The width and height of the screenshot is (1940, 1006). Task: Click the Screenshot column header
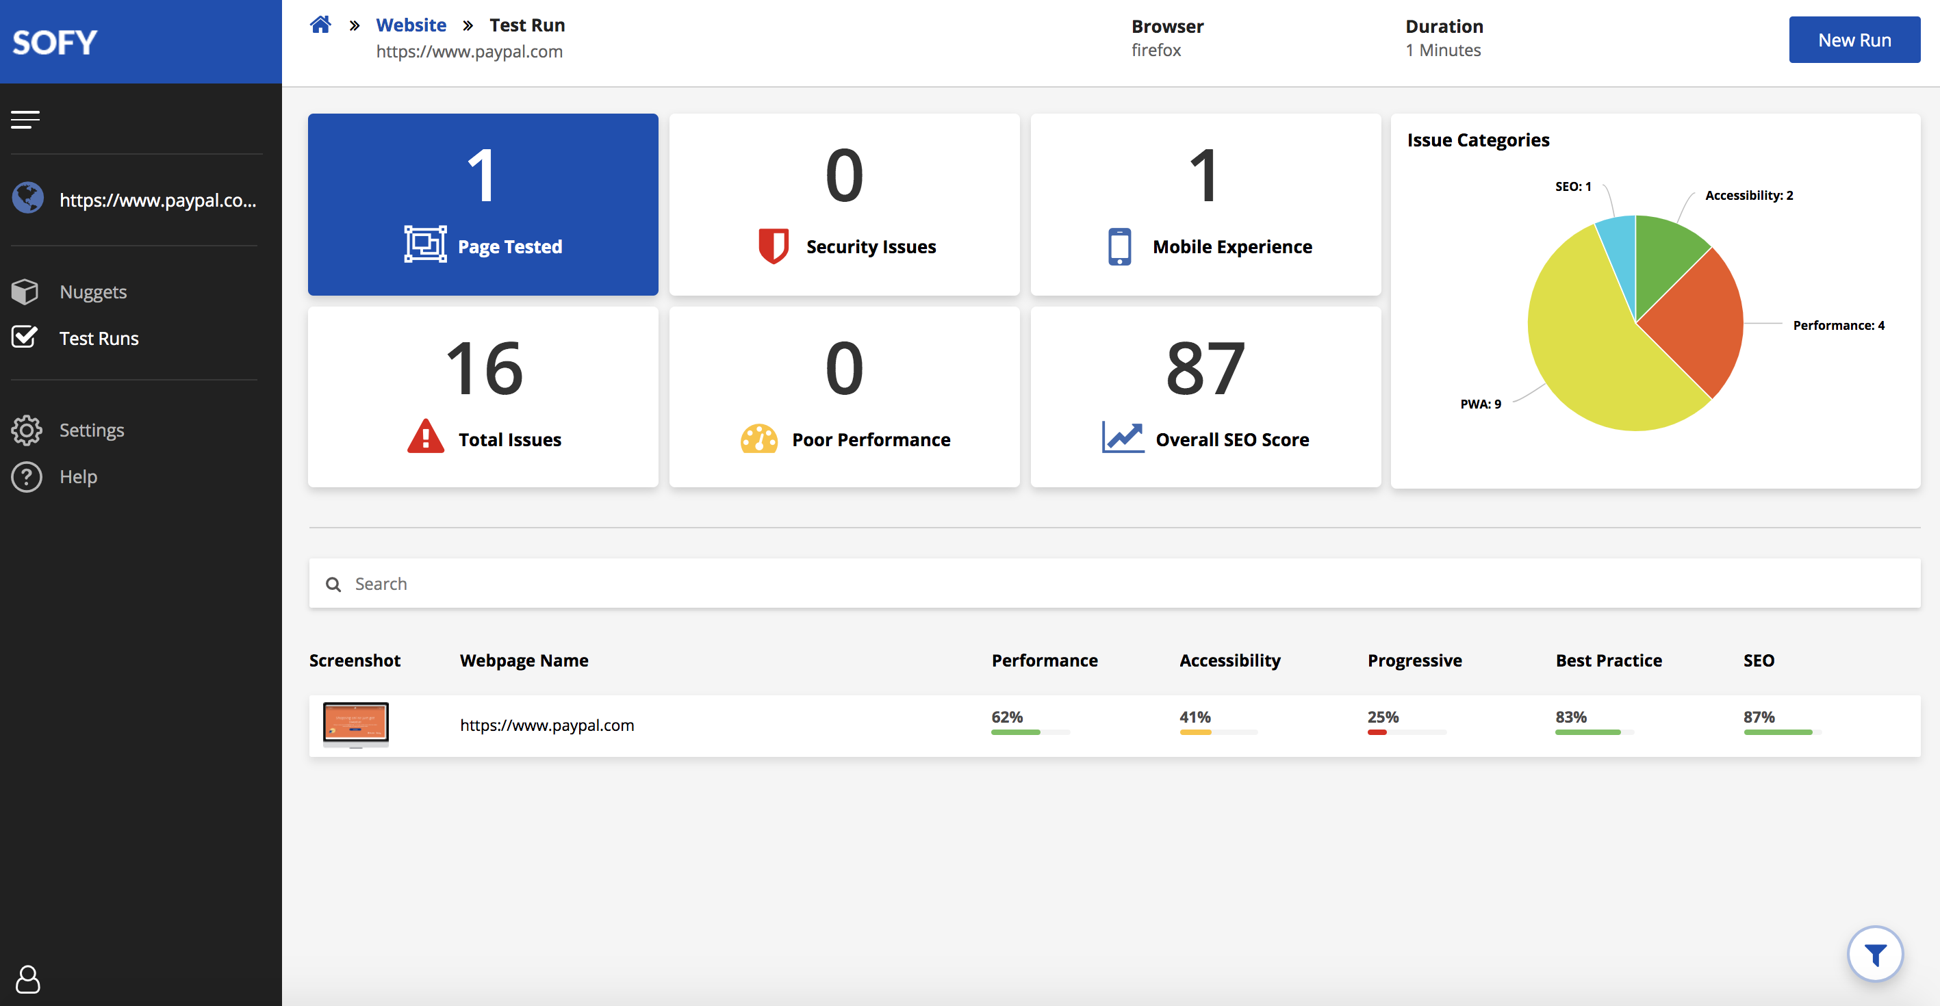[355, 660]
